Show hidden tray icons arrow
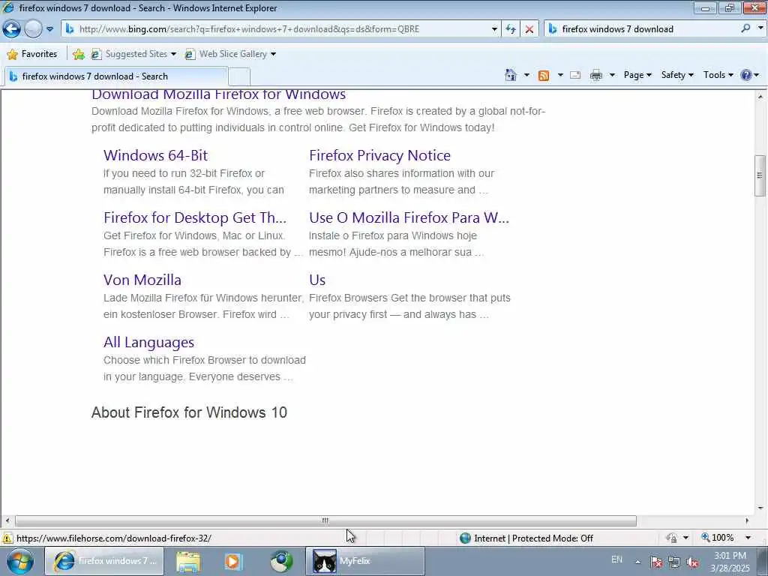Image resolution: width=768 pixels, height=576 pixels. (637, 562)
